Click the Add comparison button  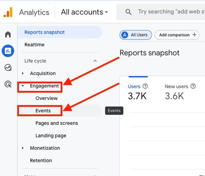(177, 35)
